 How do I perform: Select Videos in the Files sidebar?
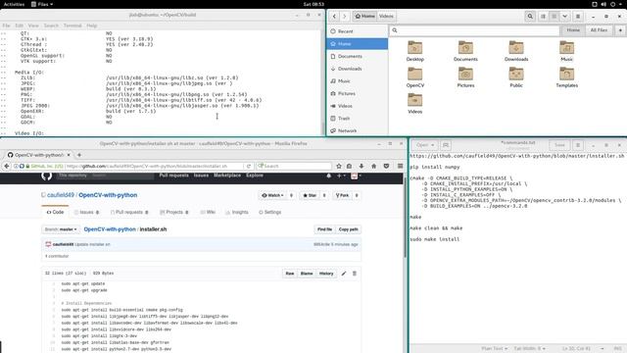pyautogui.click(x=358, y=106)
